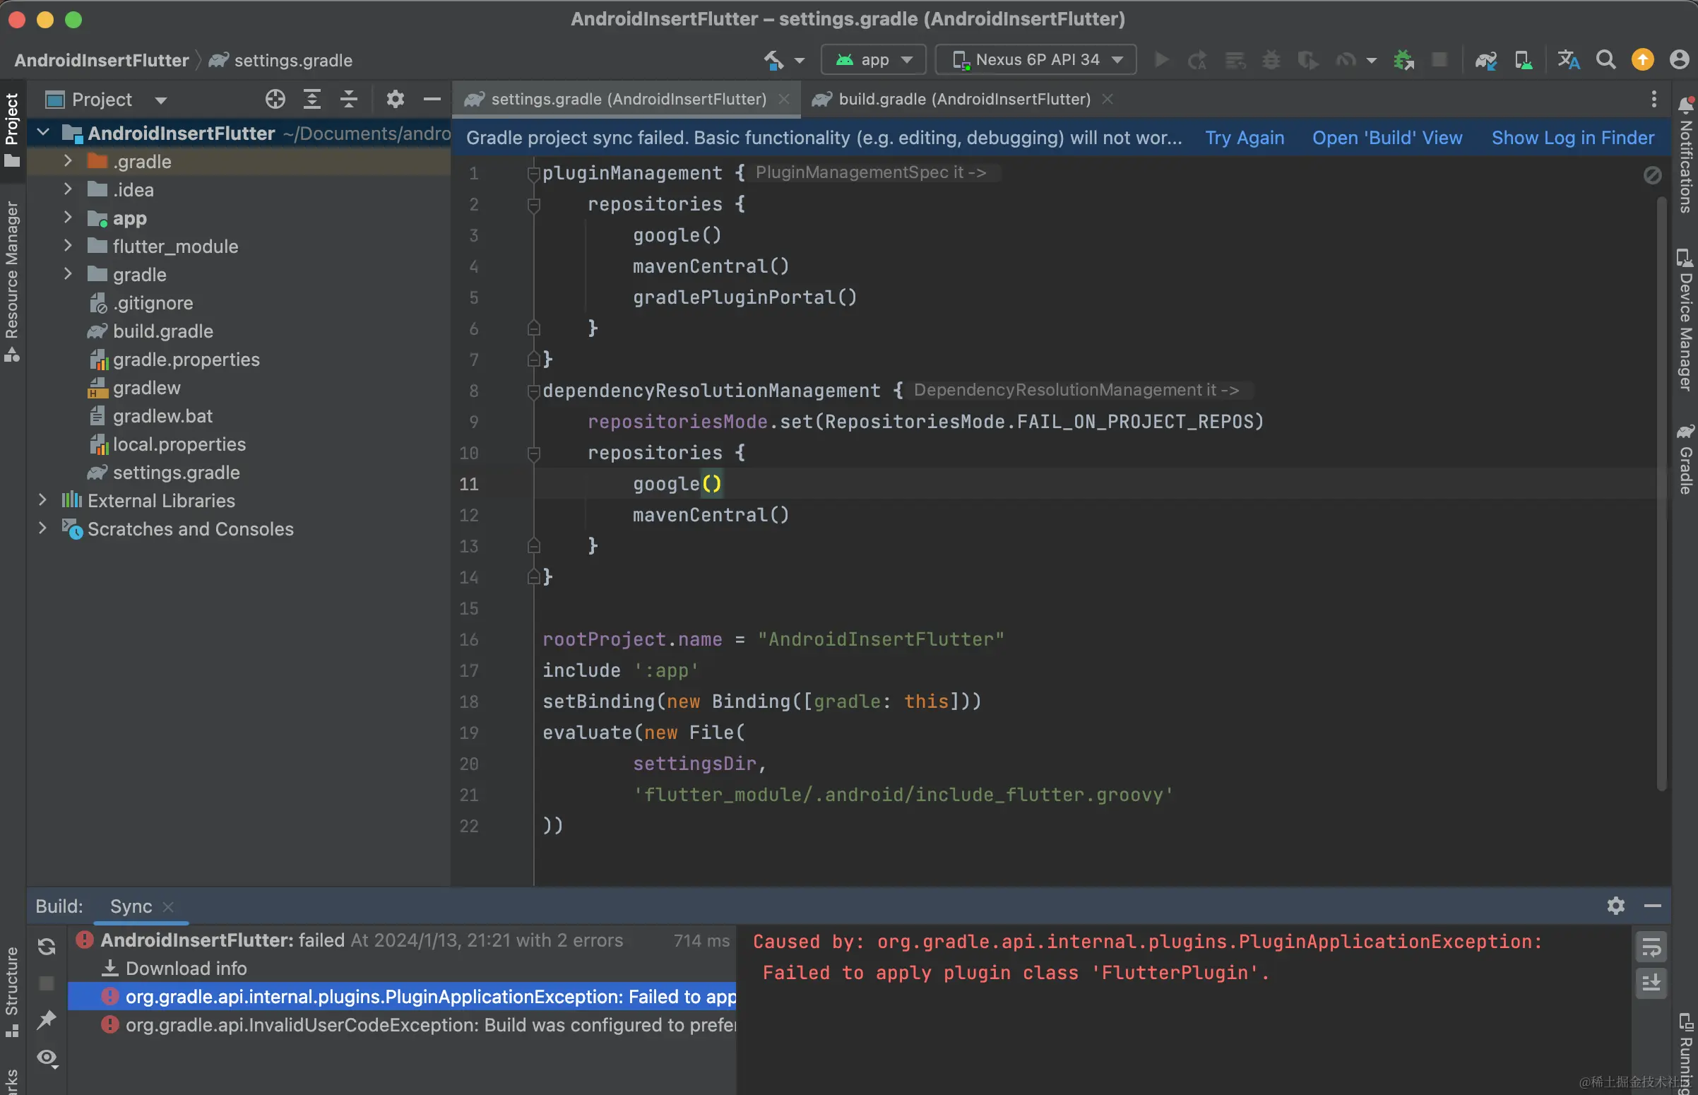Image resolution: width=1698 pixels, height=1095 pixels.
Task: Toggle soft-wrap in build output
Action: coord(1651,947)
